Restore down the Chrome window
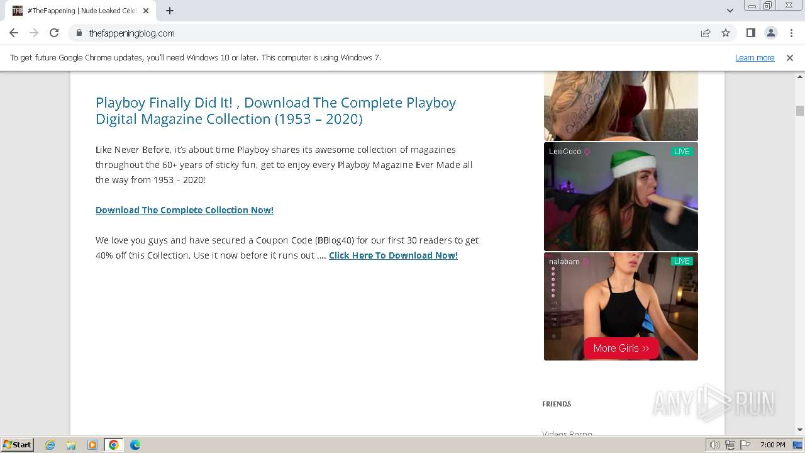 click(x=768, y=6)
